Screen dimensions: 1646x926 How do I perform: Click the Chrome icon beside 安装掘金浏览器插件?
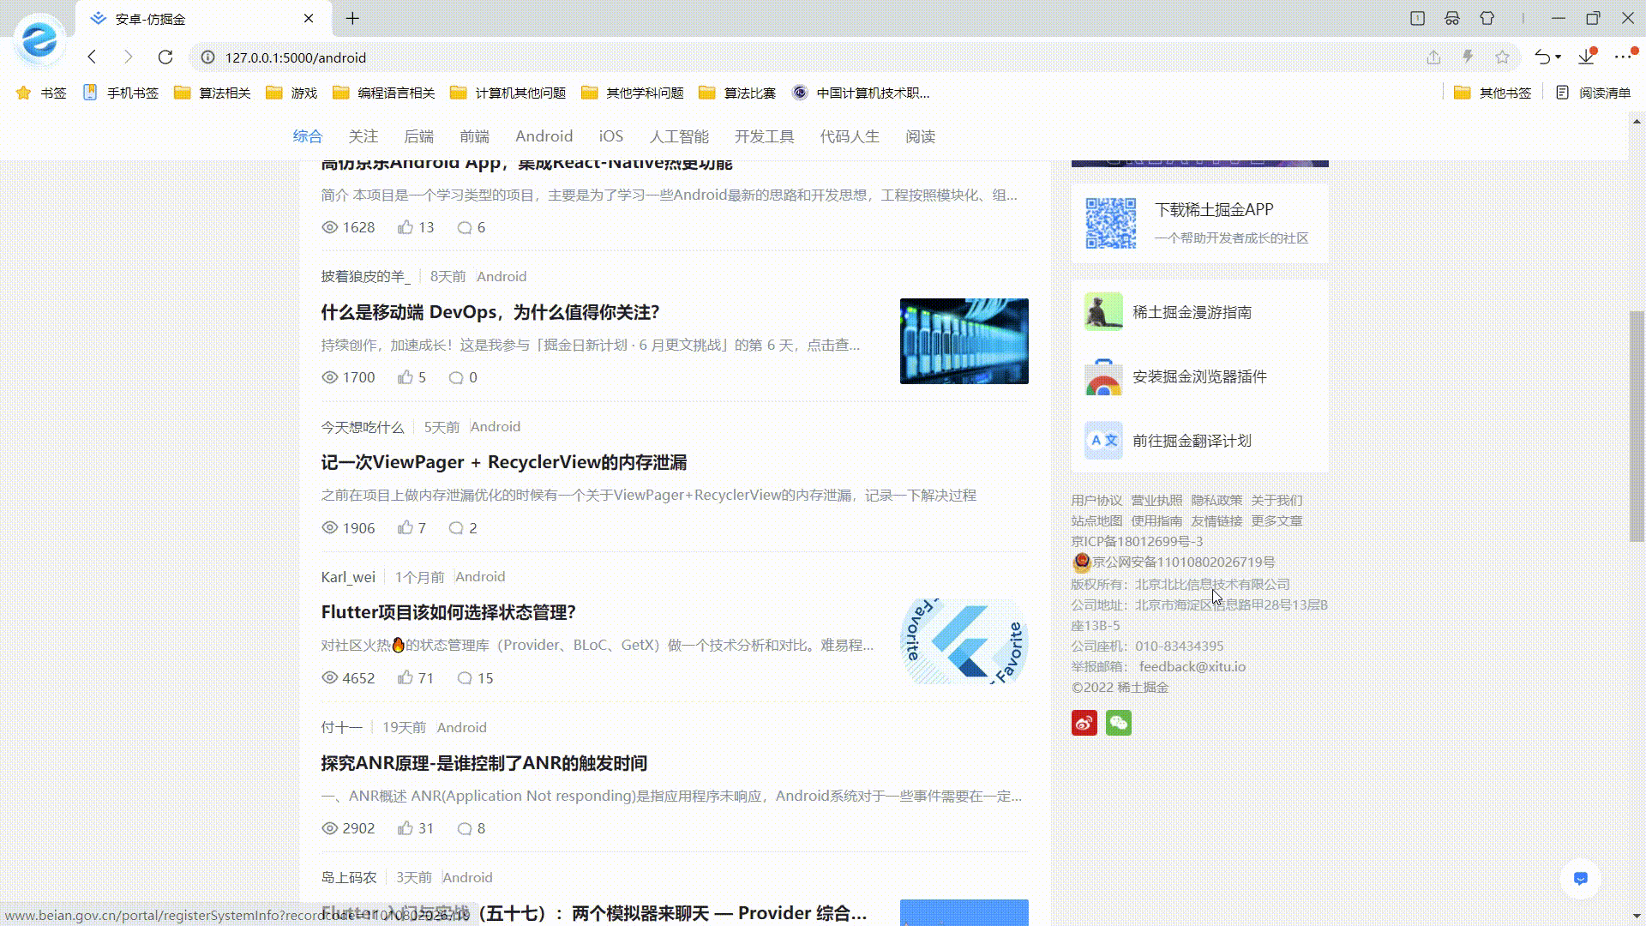pos(1103,377)
